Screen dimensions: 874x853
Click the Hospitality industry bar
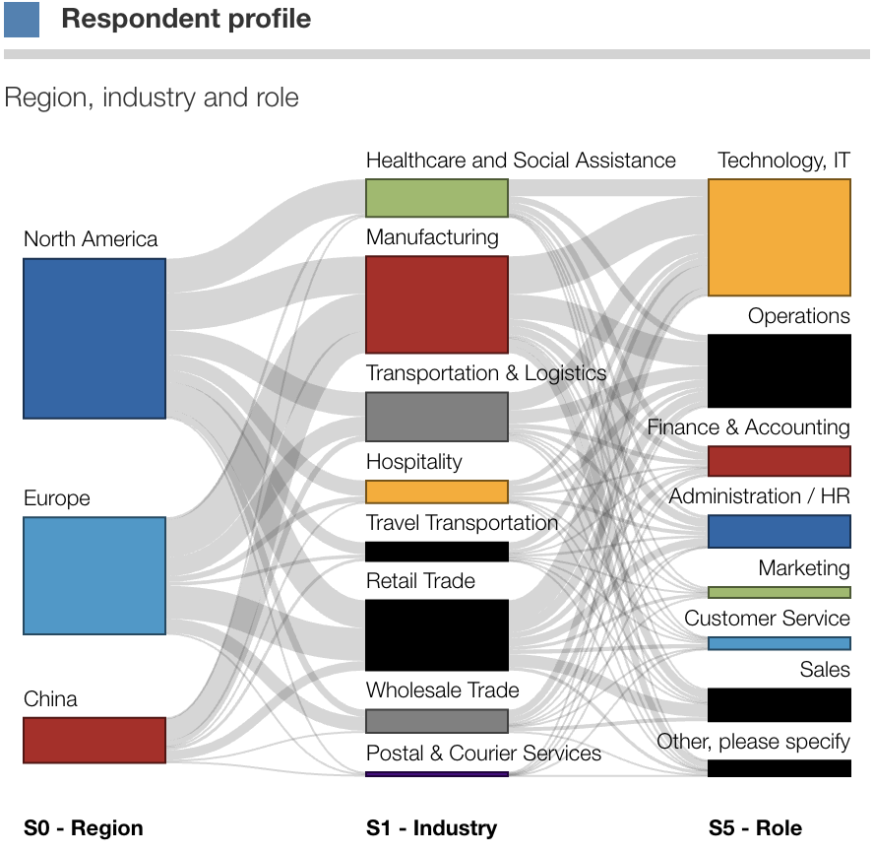pyautogui.click(x=437, y=492)
